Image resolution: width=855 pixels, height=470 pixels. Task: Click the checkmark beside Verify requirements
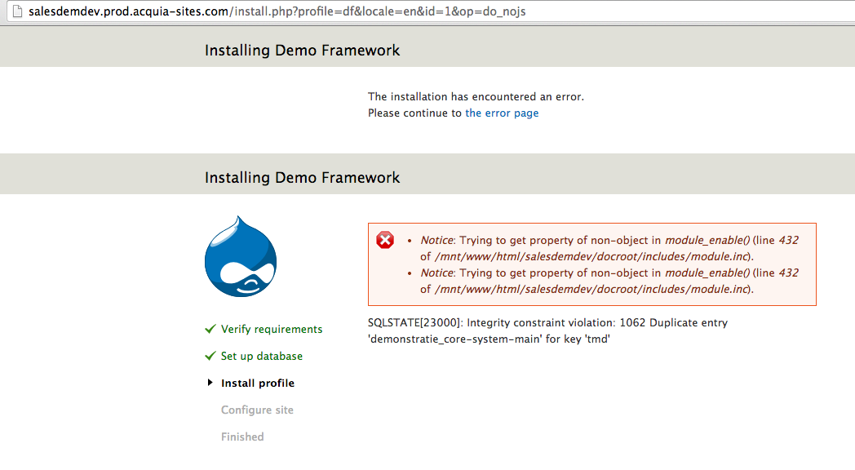point(210,330)
